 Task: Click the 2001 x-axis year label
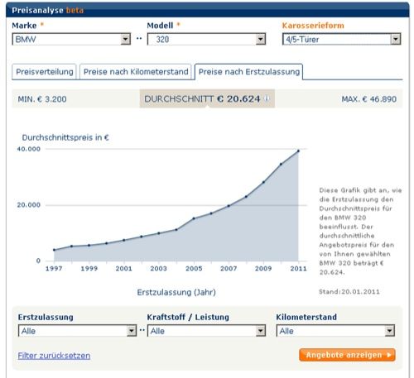(123, 268)
